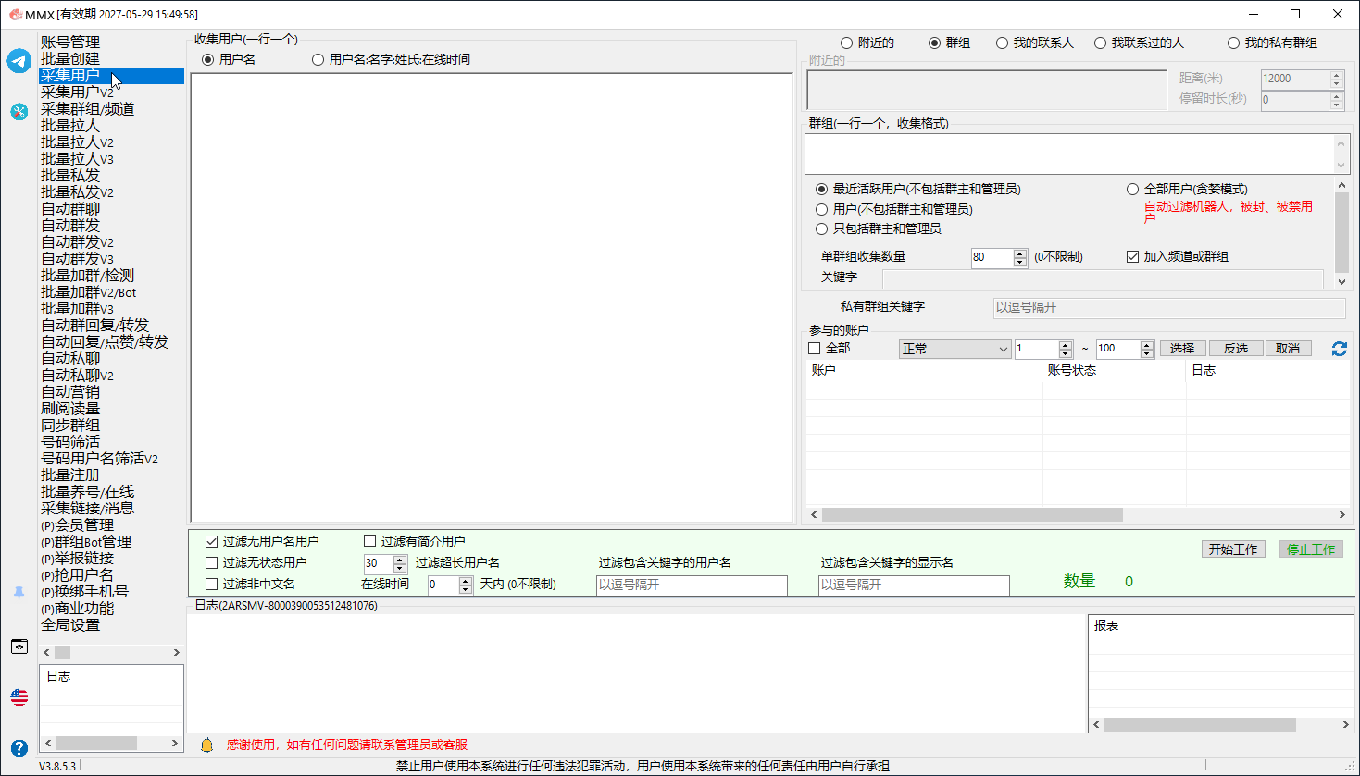The width and height of the screenshot is (1360, 776).
Task: Click the 关键字 input field
Action: [x=1103, y=277]
